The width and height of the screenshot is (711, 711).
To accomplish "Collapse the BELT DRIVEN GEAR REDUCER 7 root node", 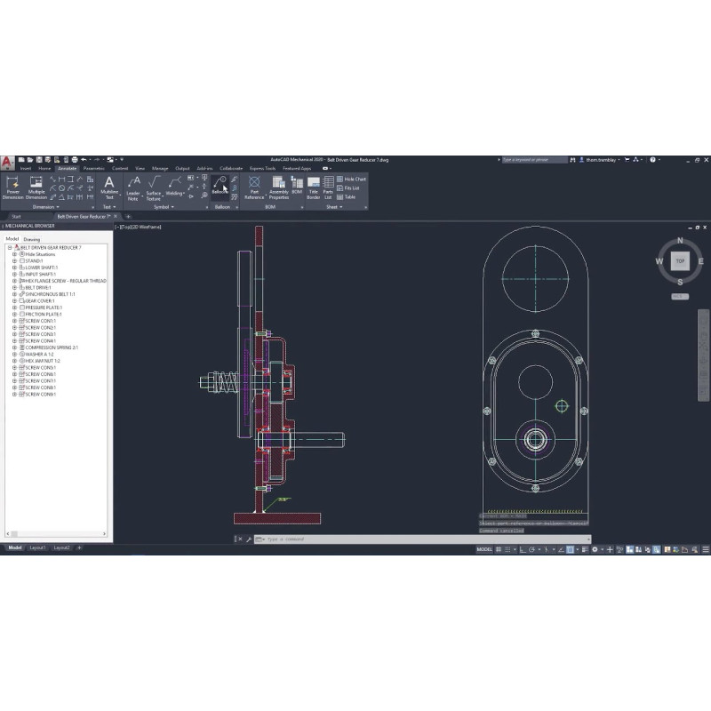I will pyautogui.click(x=9, y=247).
